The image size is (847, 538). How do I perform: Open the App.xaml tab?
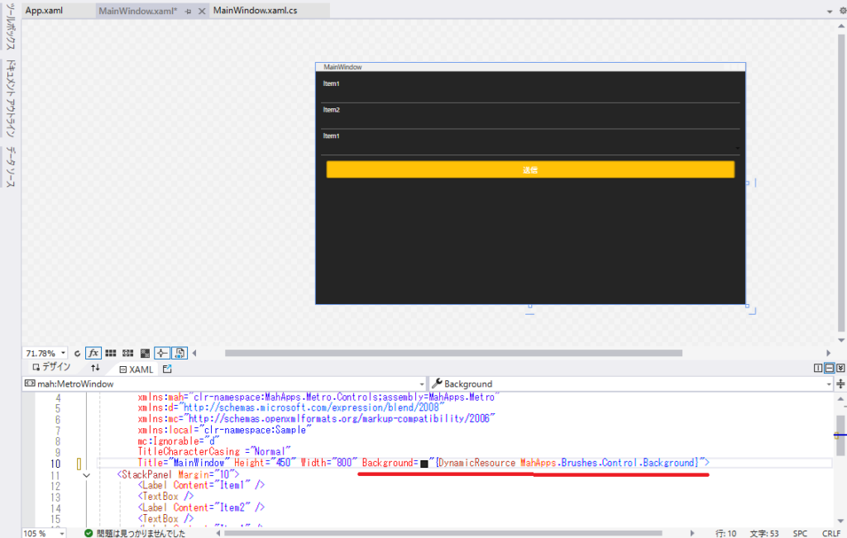45,10
